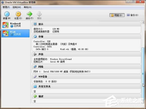Image resolution: width=146 pixels, height=109 pixels.
Task: Click the powered-off state icon beside Win8
Action: (12, 34)
